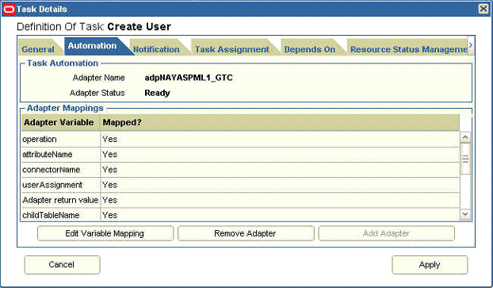Select the connectorName variable row
Screen dimensions: 493x288
click(x=240, y=170)
